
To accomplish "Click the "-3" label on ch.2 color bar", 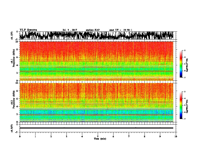I will (184, 92).
